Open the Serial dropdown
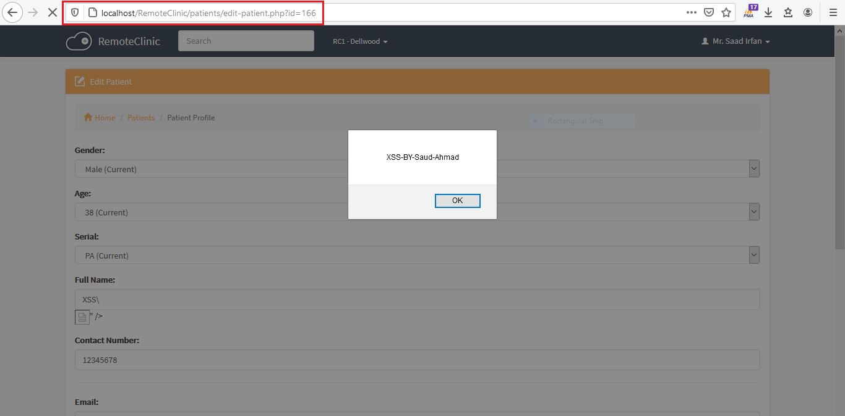Image resolution: width=845 pixels, height=416 pixels. [417, 256]
